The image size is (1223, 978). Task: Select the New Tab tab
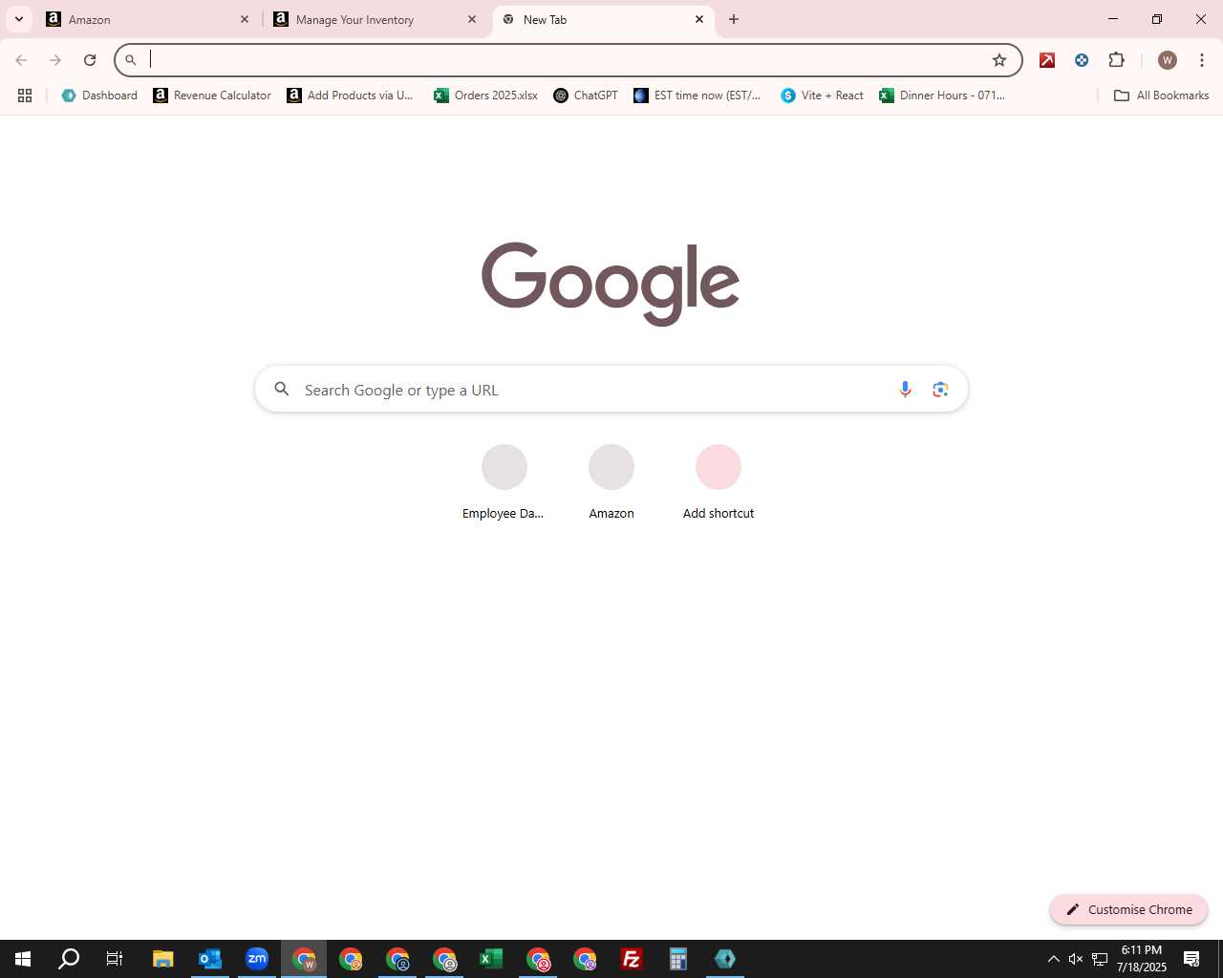(x=602, y=19)
